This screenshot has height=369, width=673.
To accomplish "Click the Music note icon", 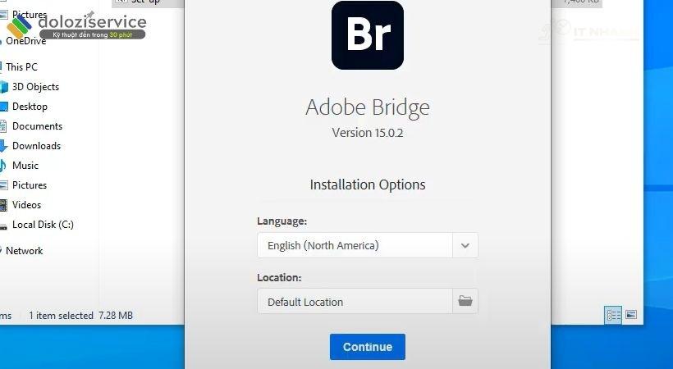I will point(3,166).
